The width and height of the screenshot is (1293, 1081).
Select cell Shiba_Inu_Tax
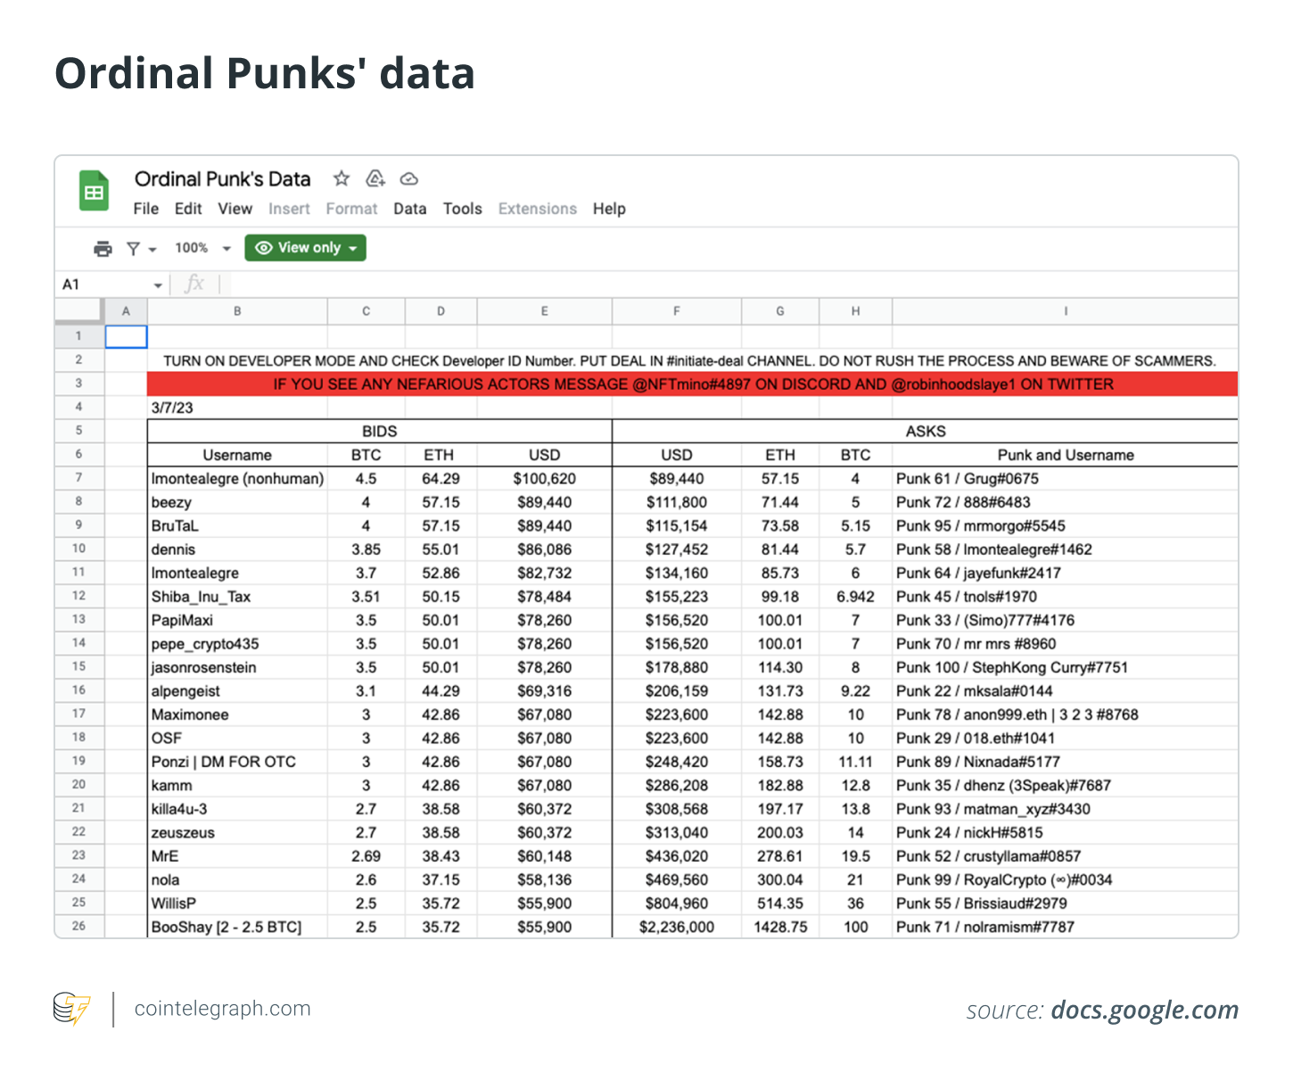[x=237, y=597]
